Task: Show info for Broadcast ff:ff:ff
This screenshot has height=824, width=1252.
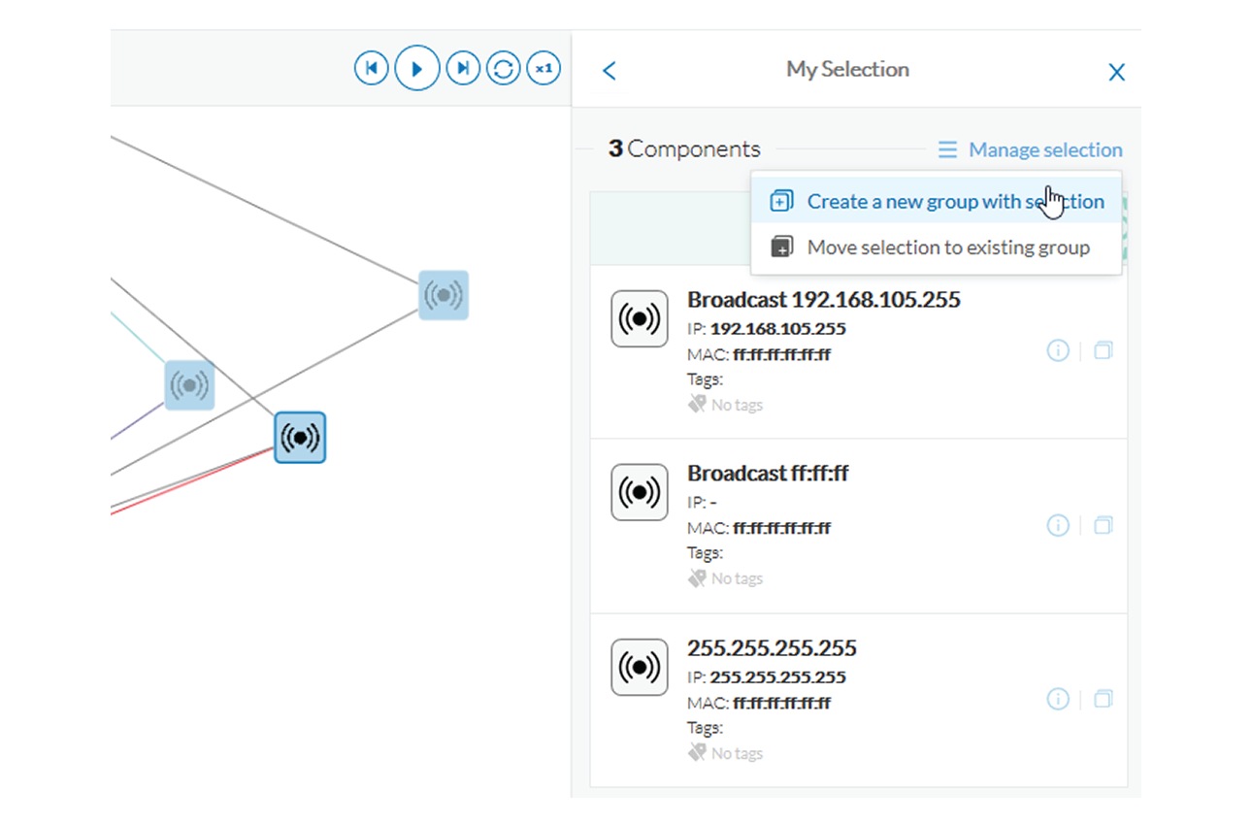Action: click(x=1058, y=526)
